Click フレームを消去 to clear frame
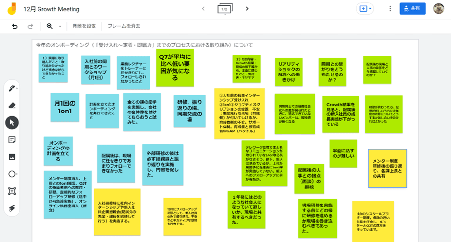The height and width of the screenshot is (242, 451). tap(124, 26)
